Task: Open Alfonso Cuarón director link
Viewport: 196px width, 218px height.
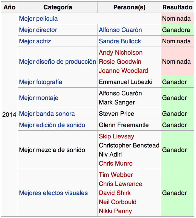Action: [120, 30]
